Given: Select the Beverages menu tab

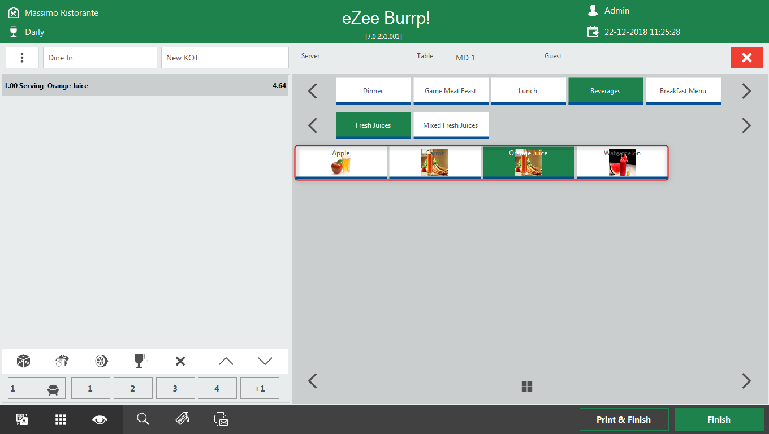Looking at the screenshot, I should pyautogui.click(x=606, y=91).
